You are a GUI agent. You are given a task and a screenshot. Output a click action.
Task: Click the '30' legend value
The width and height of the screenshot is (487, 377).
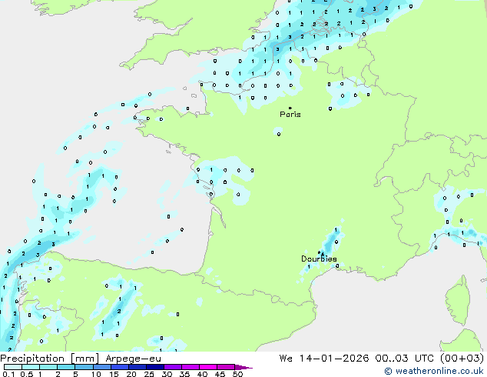point(167,374)
